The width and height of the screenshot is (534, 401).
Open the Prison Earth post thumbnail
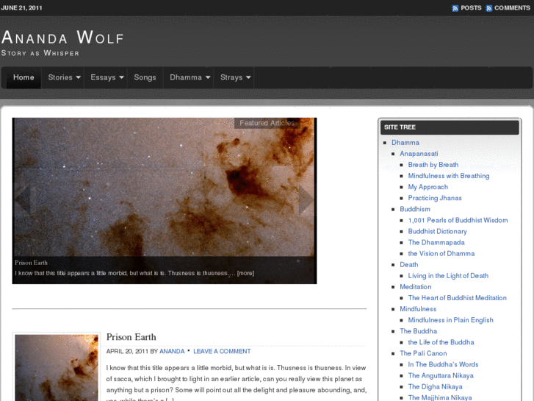click(x=57, y=368)
